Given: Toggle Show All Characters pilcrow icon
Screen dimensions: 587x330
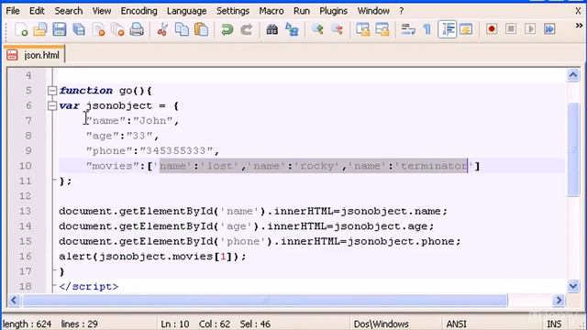Looking at the screenshot, I should tap(426, 29).
